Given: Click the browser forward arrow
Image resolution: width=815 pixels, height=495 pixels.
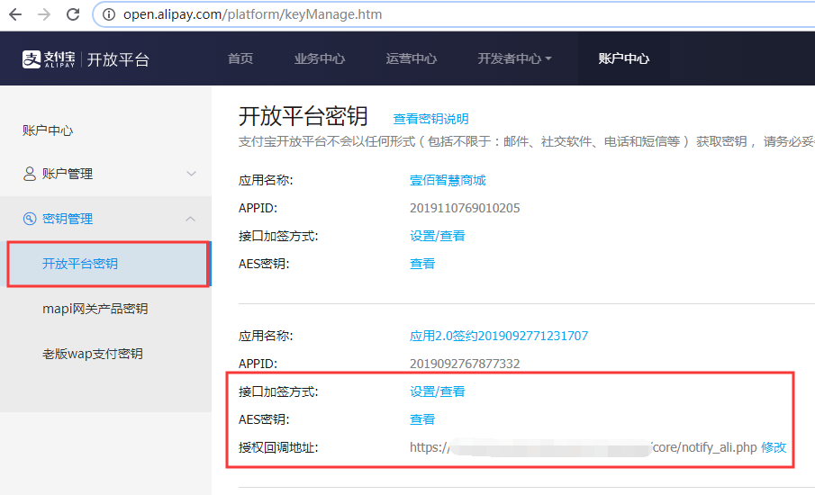Looking at the screenshot, I should pyautogui.click(x=44, y=14).
